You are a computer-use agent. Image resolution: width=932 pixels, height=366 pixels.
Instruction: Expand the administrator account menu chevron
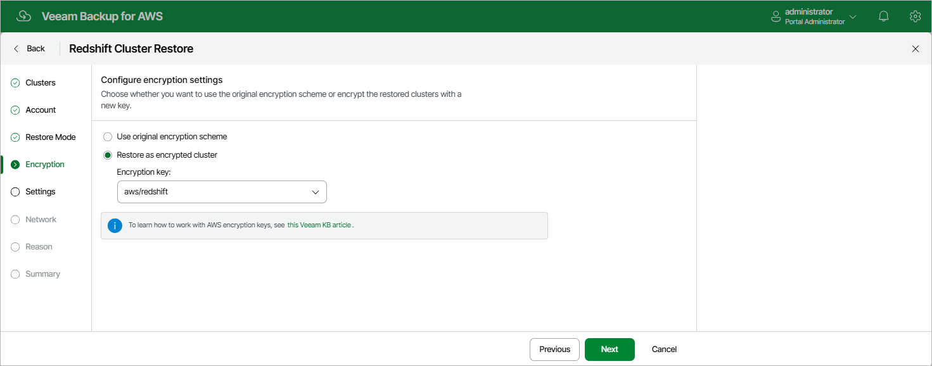click(853, 17)
